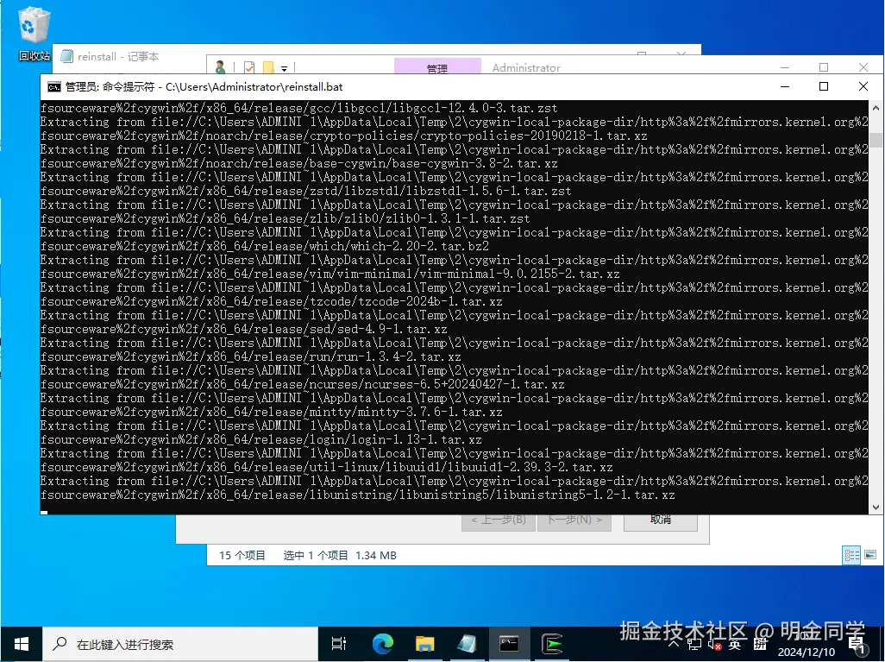
Task: Minimize the command prompt window
Action: click(785, 86)
